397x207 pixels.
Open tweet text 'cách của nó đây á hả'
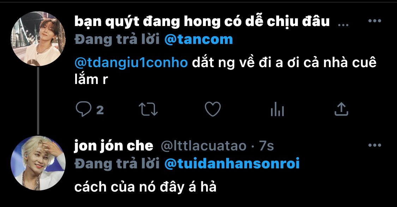(145, 187)
